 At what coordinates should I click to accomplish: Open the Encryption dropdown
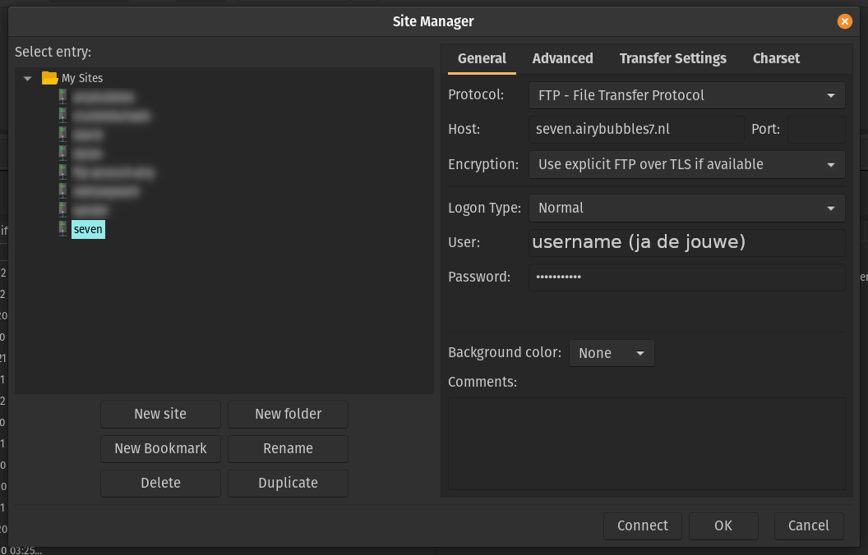click(686, 164)
